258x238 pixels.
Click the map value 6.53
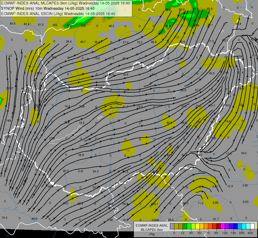pos(246,202)
